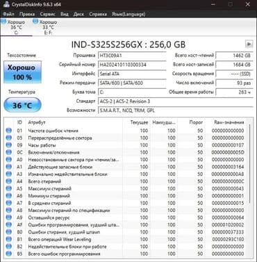Click the Интерфейс field Serial ATA
The width and height of the screenshot is (257, 262).
132,74
